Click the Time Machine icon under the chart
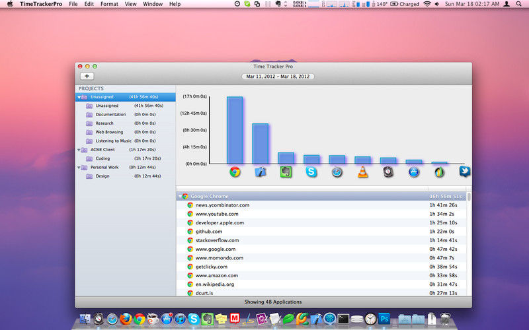 388,172
